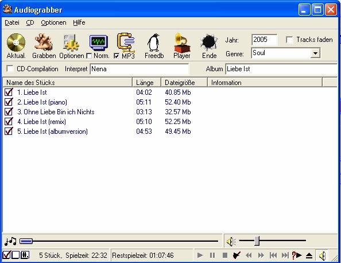The height and width of the screenshot is (263, 341).
Task: Query track info via Freedb penguin icon
Action: (154, 42)
